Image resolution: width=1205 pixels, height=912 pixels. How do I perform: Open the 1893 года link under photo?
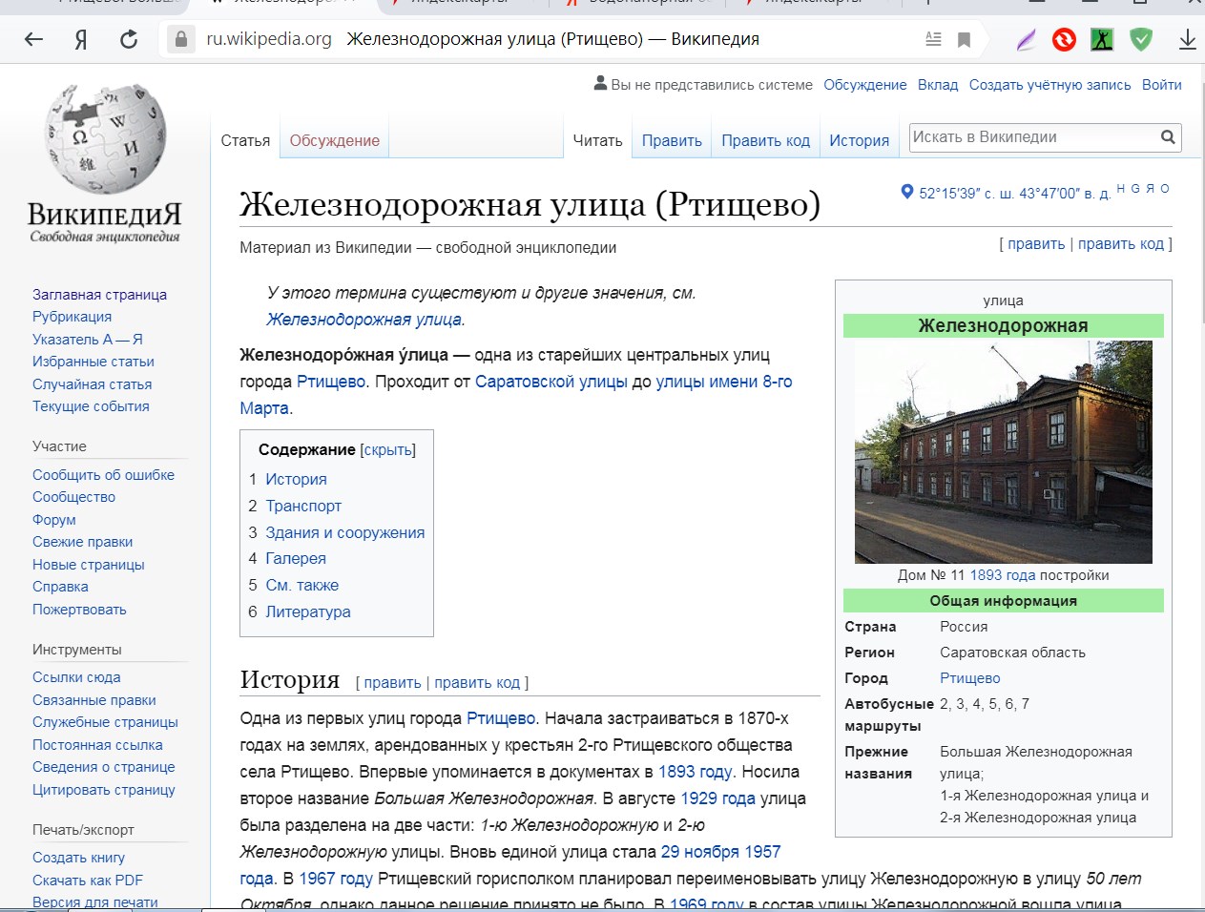(x=1002, y=575)
